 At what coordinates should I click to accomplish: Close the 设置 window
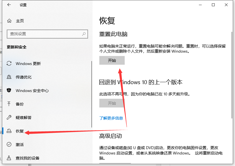tap(226, 5)
